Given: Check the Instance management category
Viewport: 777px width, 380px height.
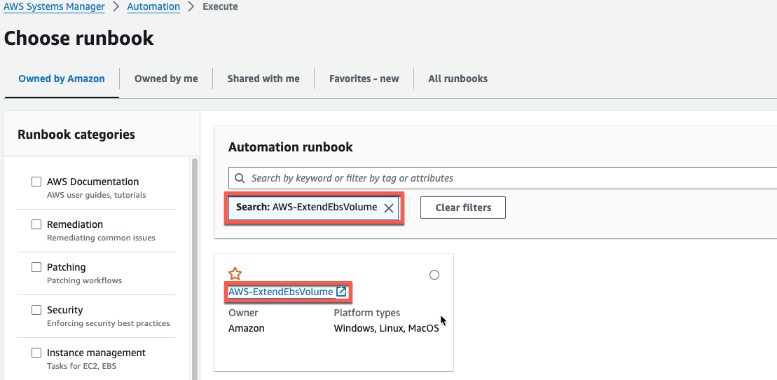Looking at the screenshot, I should pos(36,353).
